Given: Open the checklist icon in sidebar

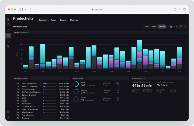Looking at the screenshot, I should pos(8,47).
